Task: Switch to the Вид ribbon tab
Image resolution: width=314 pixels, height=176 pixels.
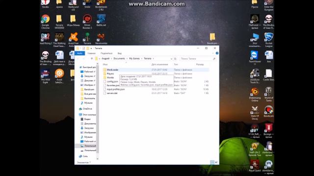Action: (x=120, y=53)
